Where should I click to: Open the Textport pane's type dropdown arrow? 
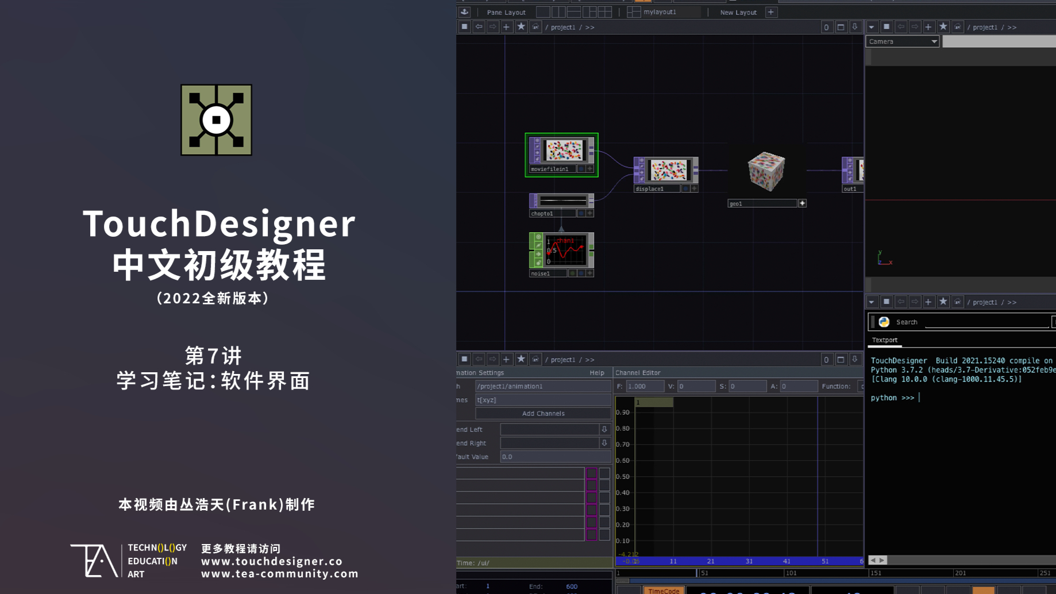tap(872, 302)
